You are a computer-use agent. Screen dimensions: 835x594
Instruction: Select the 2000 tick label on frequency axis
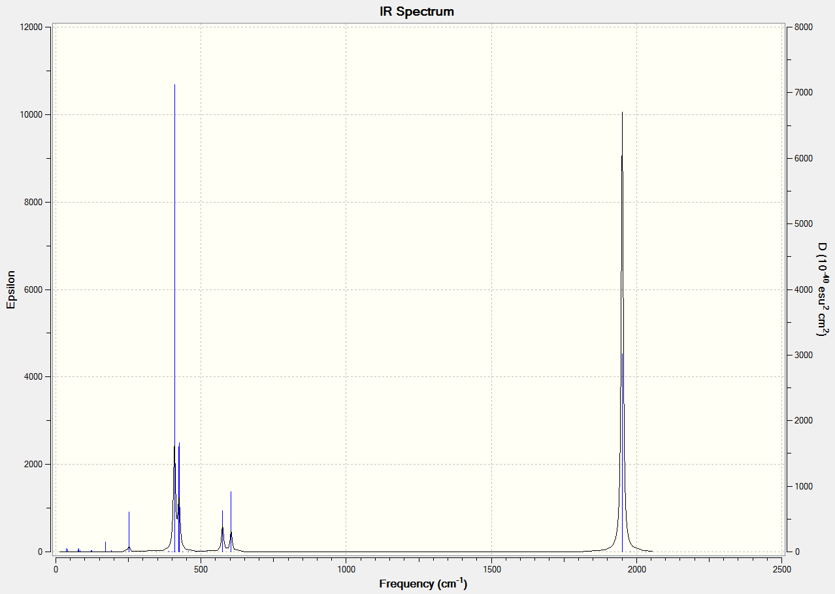click(636, 569)
